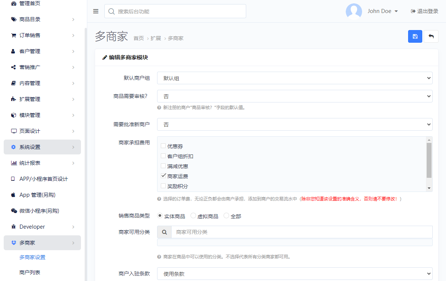Check the 奖励积分 checkbox
Screen dimensions: 446x281
click(x=163, y=186)
